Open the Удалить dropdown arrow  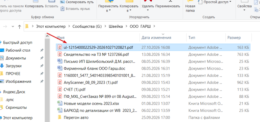[x=148, y=10]
